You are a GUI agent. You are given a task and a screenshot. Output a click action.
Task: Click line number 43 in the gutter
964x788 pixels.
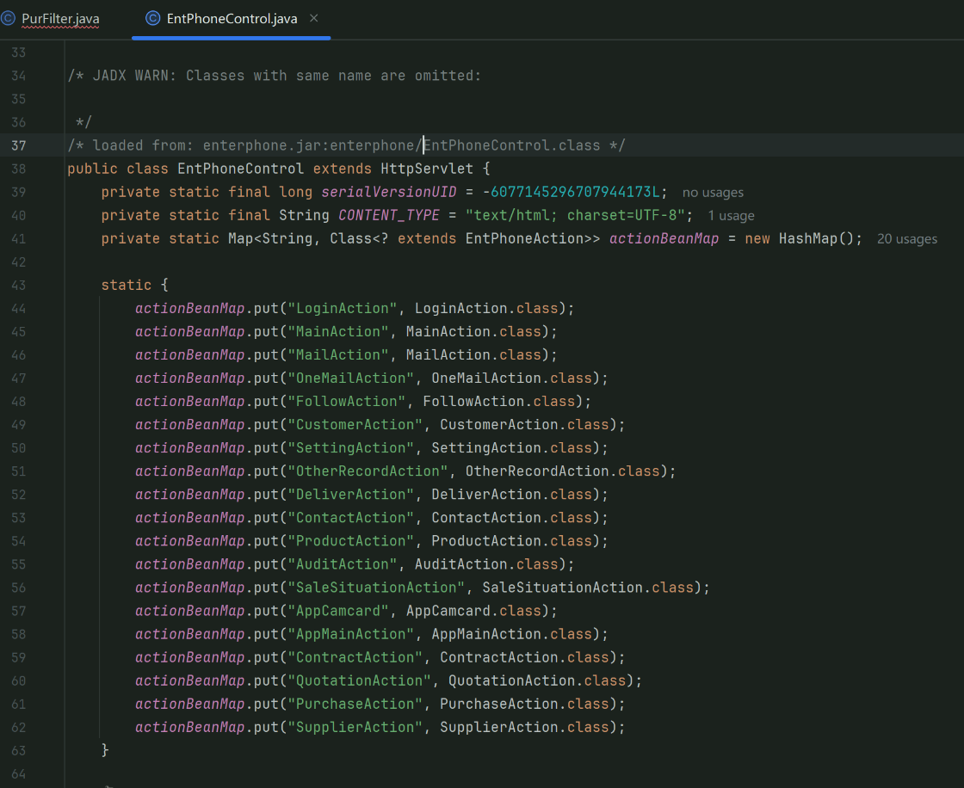19,285
